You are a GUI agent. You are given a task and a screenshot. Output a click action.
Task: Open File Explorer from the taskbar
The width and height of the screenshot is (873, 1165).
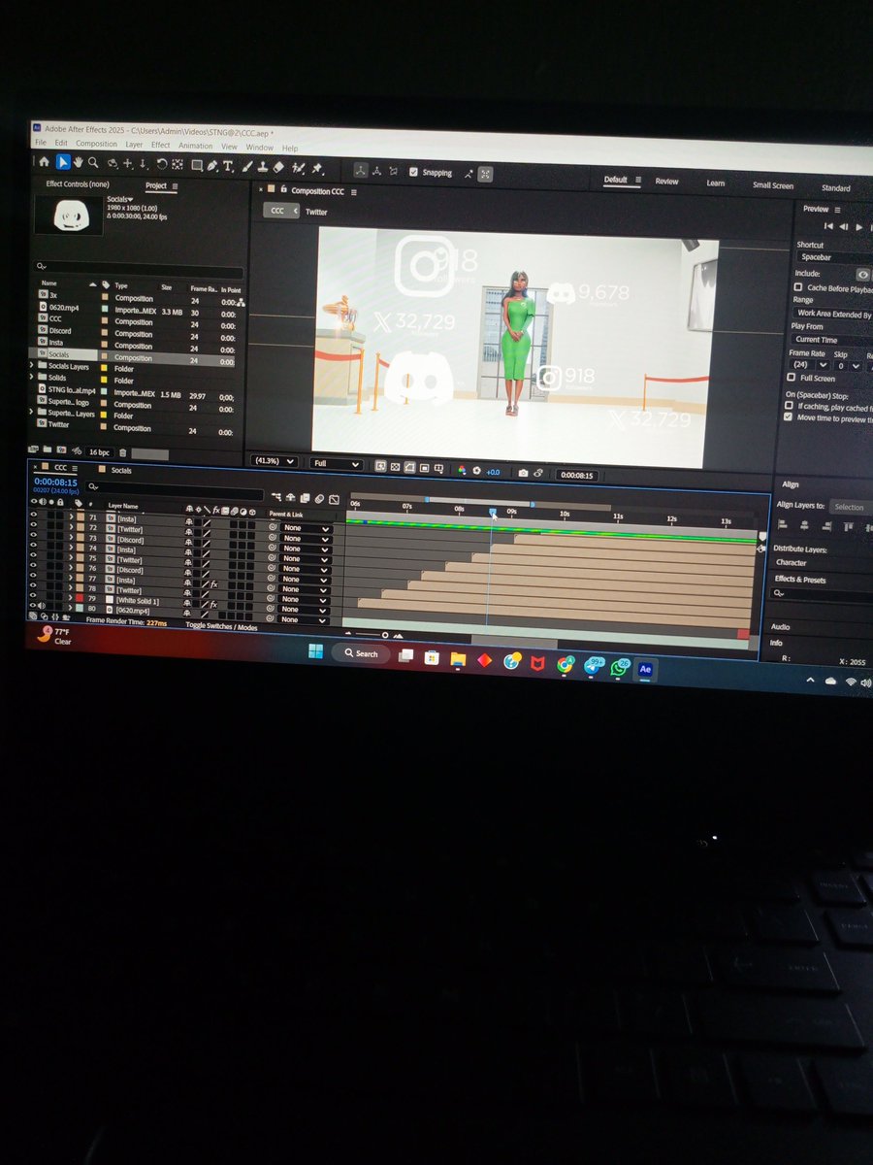[458, 659]
